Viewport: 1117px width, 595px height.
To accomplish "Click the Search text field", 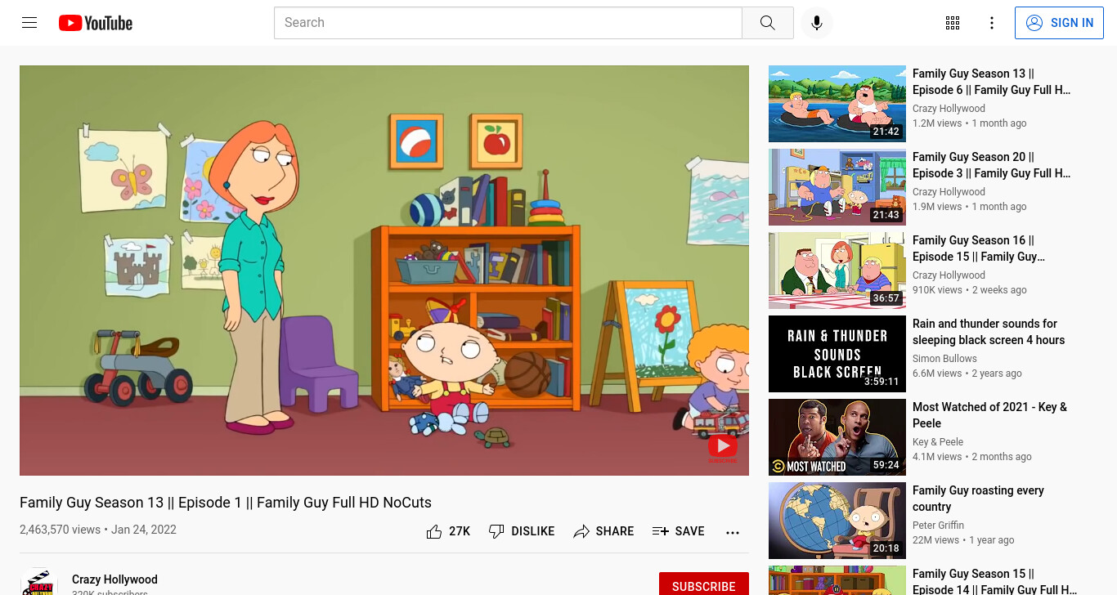I will click(508, 23).
